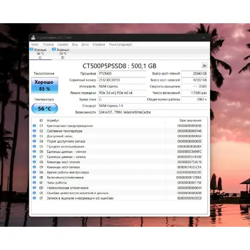
Task: Click the ID column header
Action: click(41, 120)
